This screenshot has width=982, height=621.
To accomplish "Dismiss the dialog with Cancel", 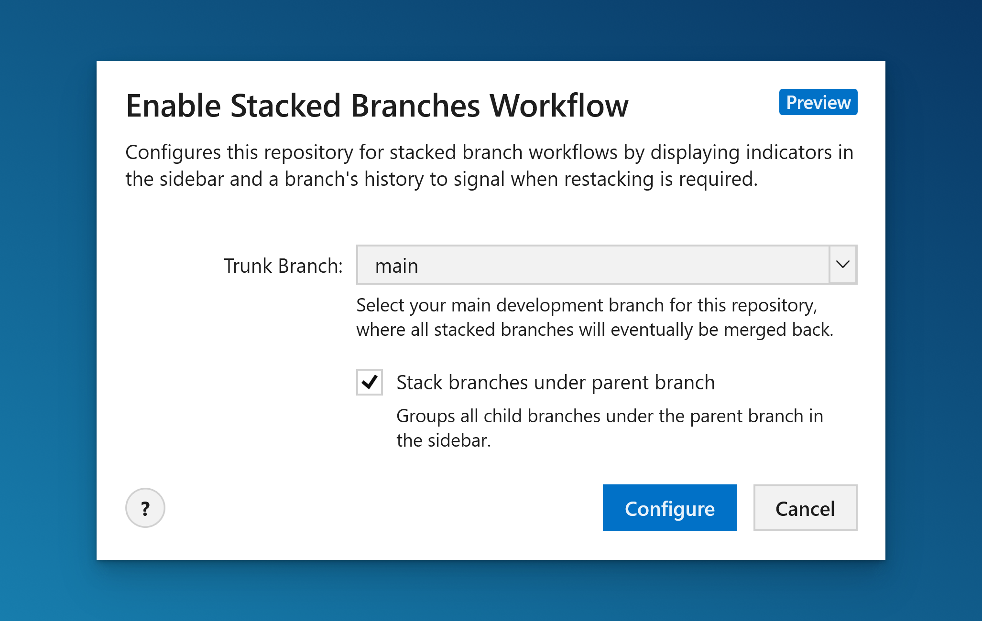I will [x=805, y=508].
